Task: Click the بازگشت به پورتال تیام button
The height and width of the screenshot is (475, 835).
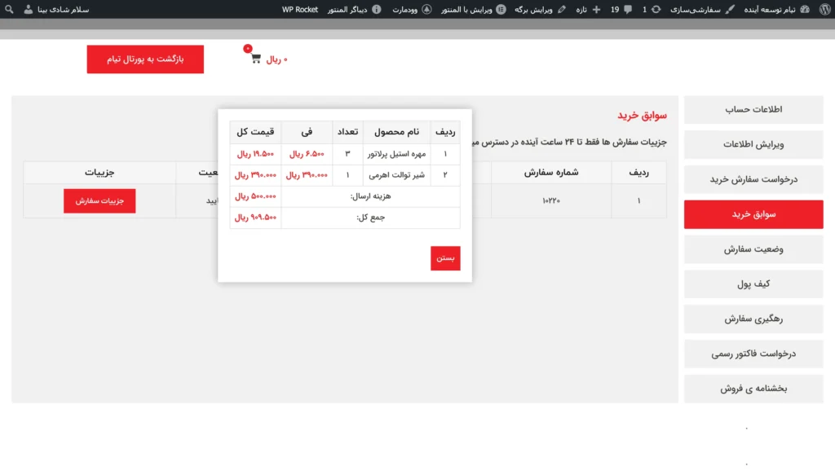Action: (145, 59)
